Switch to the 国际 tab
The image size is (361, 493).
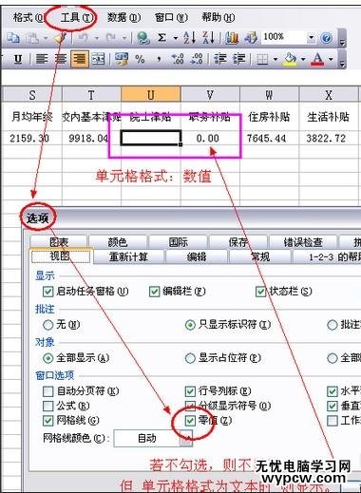(178, 242)
